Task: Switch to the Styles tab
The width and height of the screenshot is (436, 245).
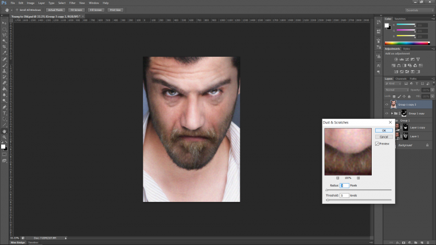Action: 406,49
